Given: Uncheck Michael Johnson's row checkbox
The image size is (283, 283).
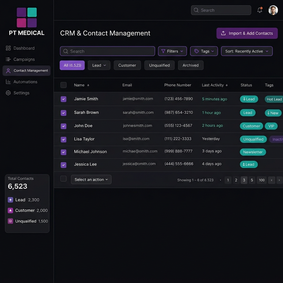Looking at the screenshot, I should pyautogui.click(x=63, y=152).
